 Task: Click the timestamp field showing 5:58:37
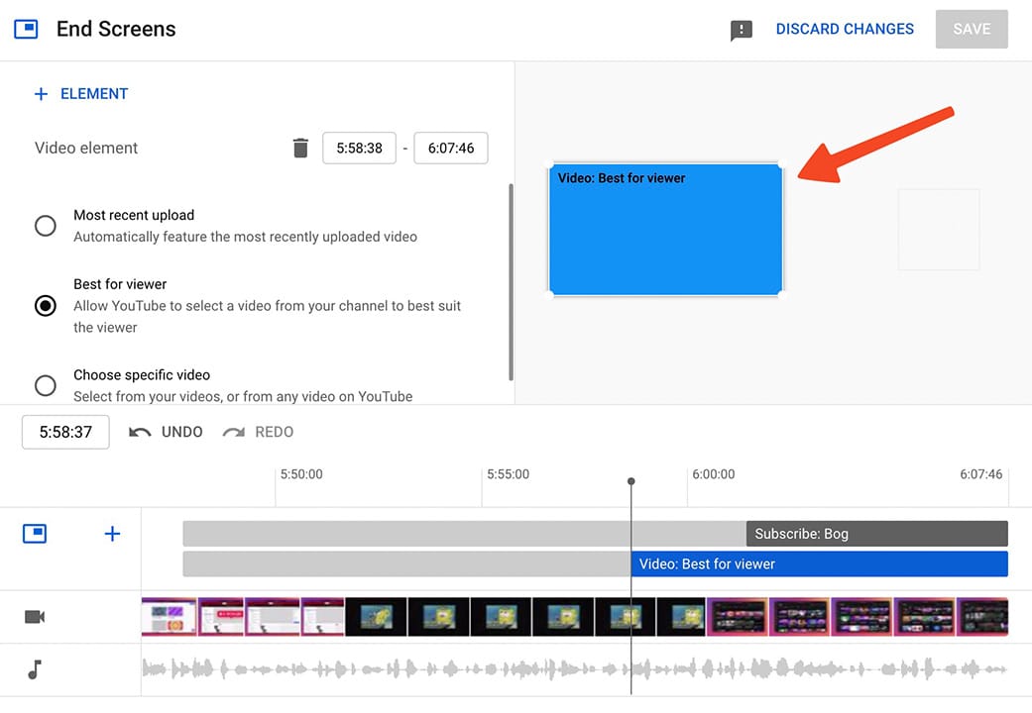pyautogui.click(x=64, y=432)
